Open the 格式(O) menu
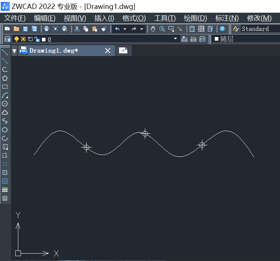The height and width of the screenshot is (261, 280). tap(134, 18)
